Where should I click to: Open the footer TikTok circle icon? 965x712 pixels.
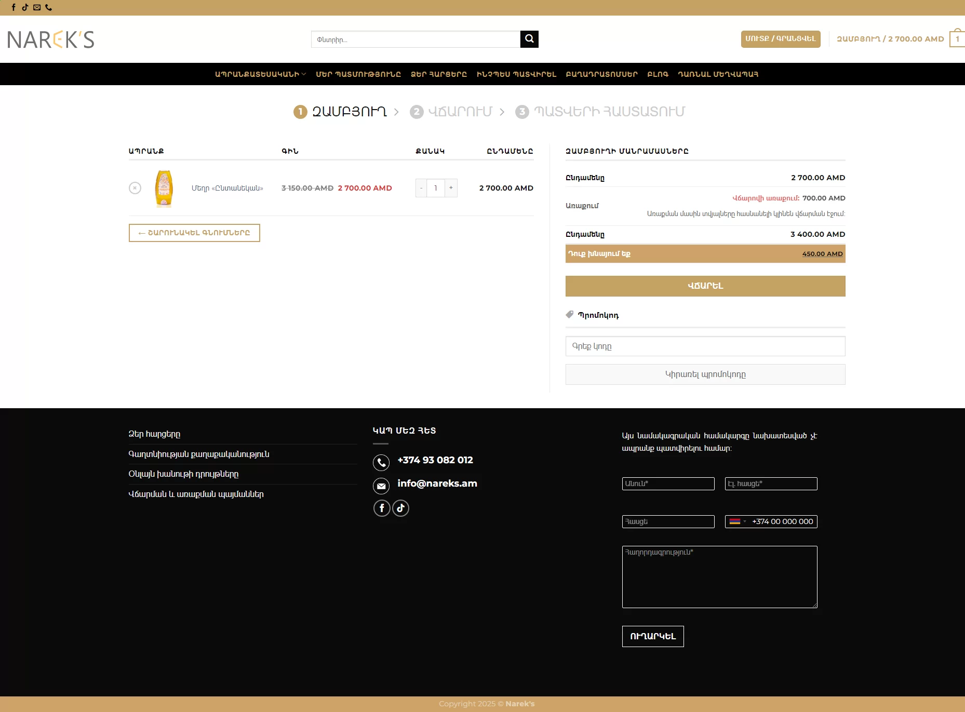(400, 508)
